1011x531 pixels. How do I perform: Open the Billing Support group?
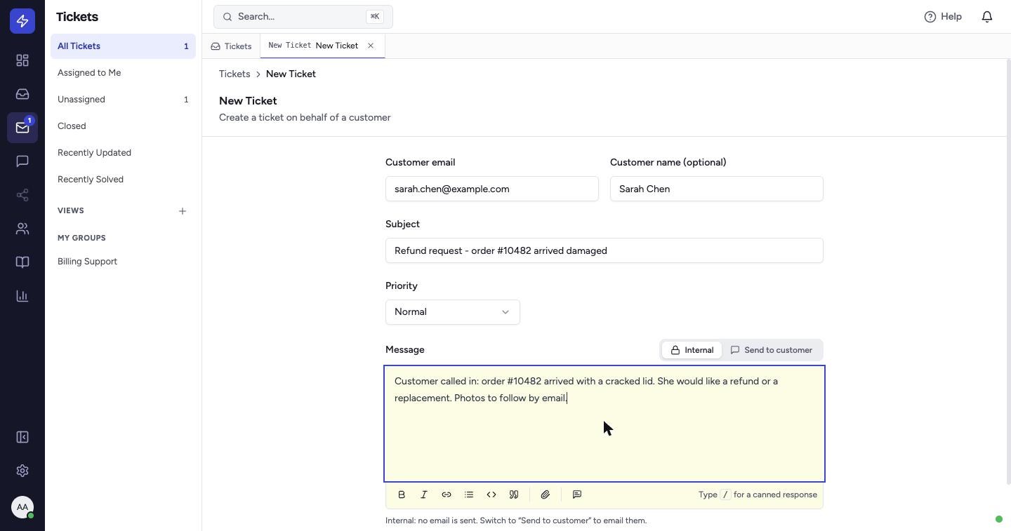tap(123, 262)
